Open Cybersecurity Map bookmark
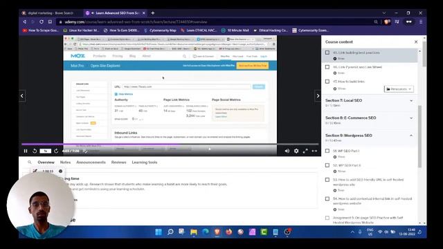The height and width of the screenshot is (249, 443). (160, 30)
